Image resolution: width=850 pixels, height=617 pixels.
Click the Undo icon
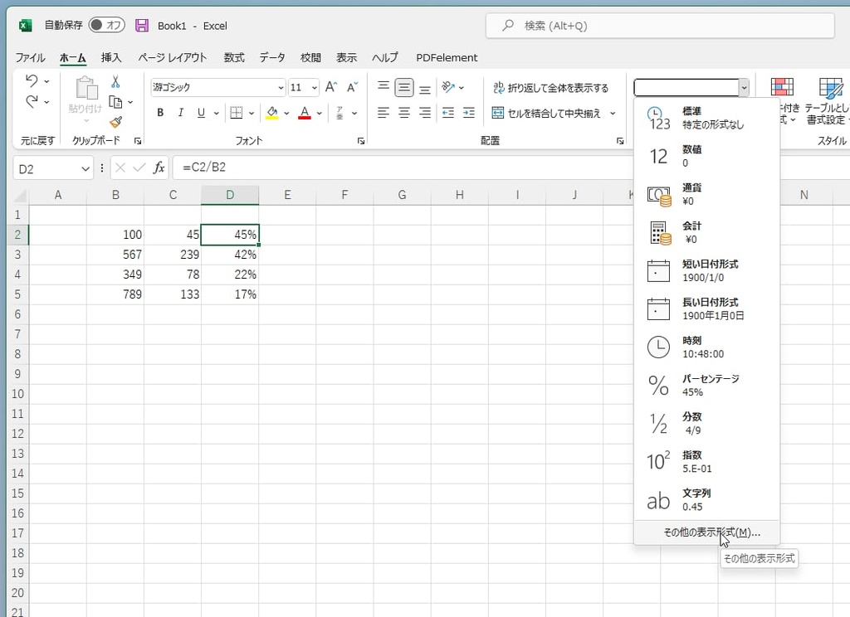(32, 81)
